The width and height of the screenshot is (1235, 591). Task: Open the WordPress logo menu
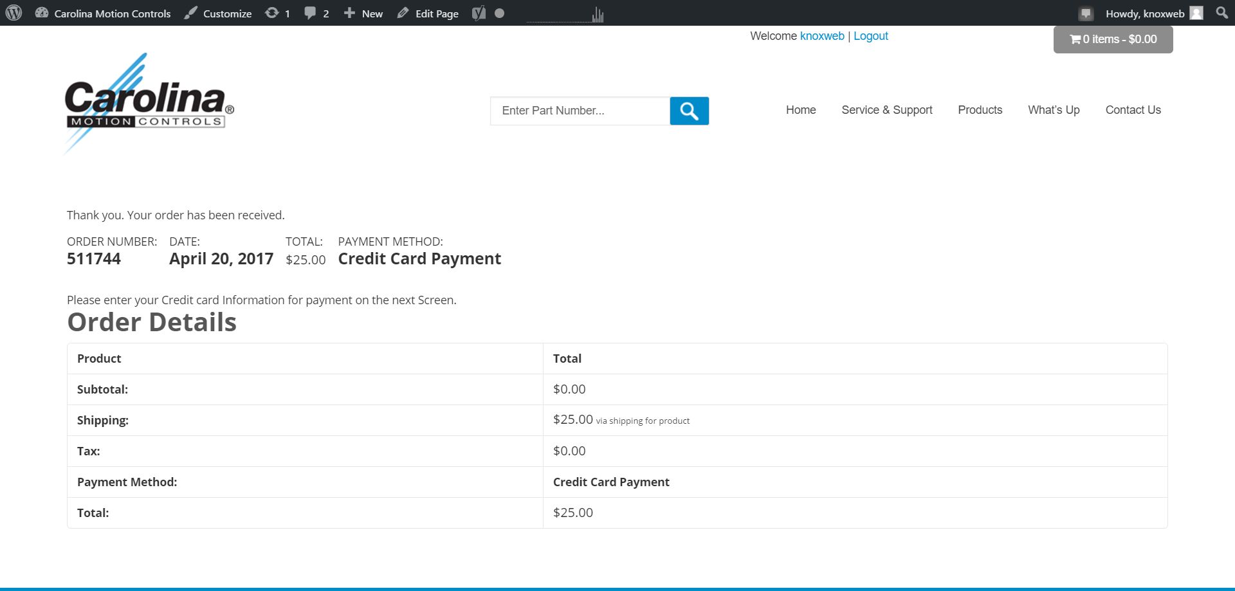14,13
